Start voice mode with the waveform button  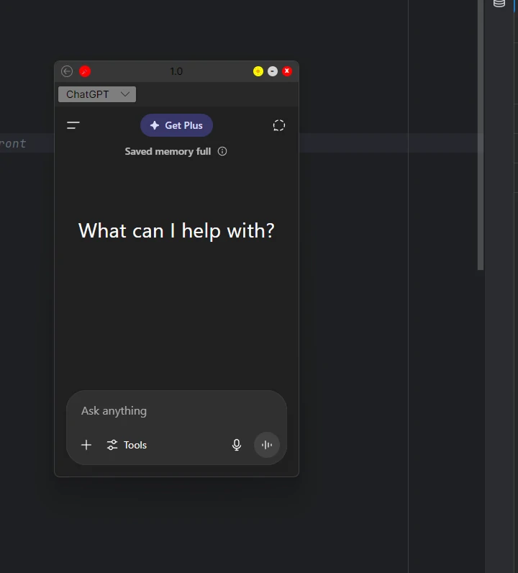coord(267,445)
